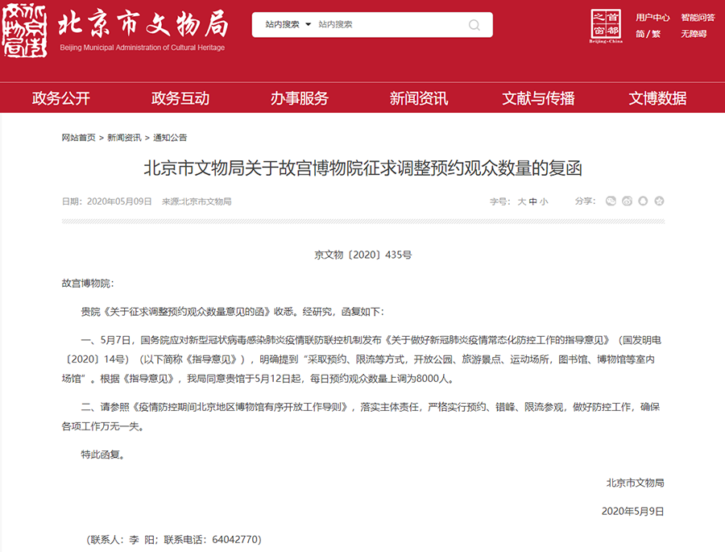Click the search magnifier icon
The height and width of the screenshot is (552, 725).
click(x=475, y=25)
